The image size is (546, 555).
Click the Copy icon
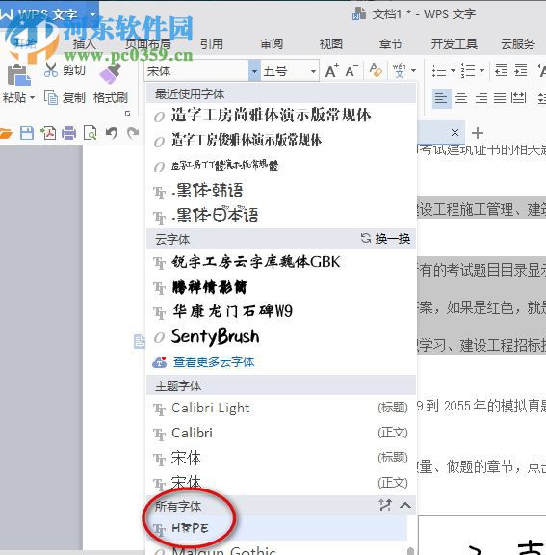coord(51,97)
